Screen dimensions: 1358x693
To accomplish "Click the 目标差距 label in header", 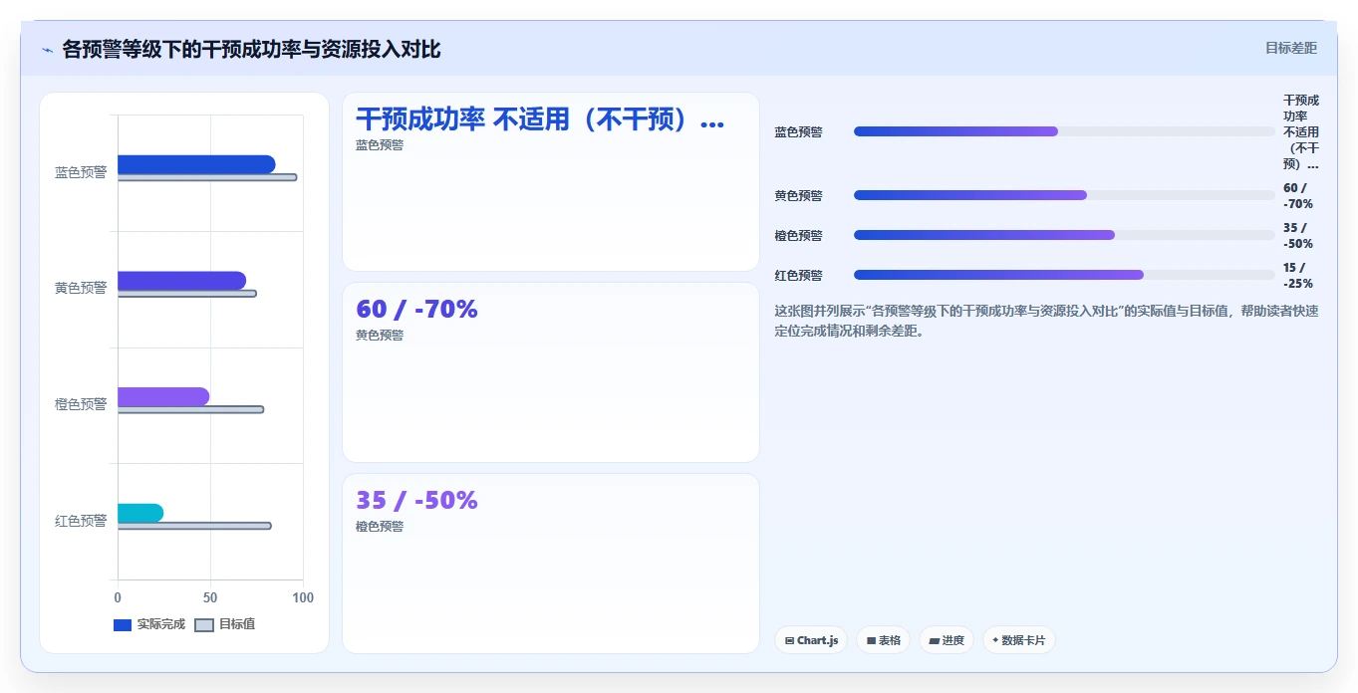I will tap(1290, 48).
